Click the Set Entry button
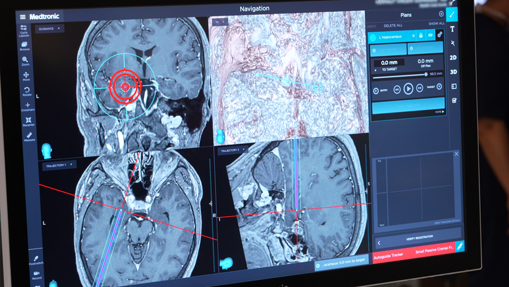Viewport: 509px width, 287px height. [x=388, y=50]
